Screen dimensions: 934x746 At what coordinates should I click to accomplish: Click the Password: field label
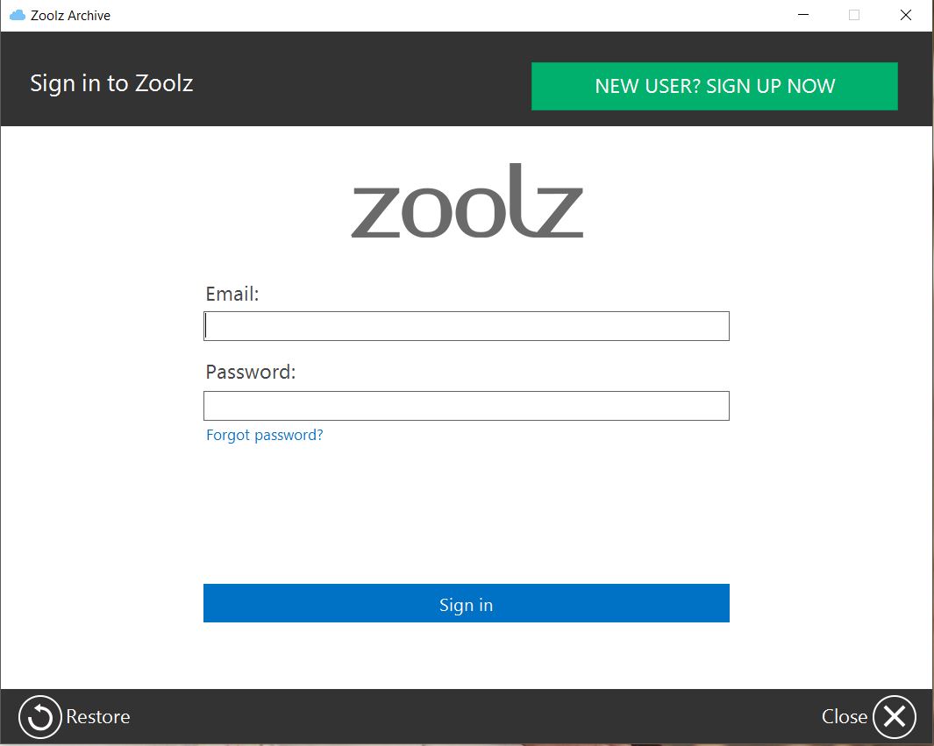tap(250, 373)
